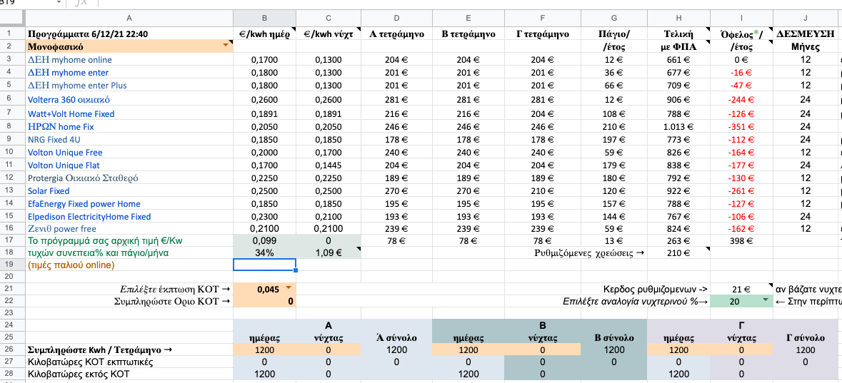Select the column B header
Screen dimensions: 842x383
[x=265, y=19]
